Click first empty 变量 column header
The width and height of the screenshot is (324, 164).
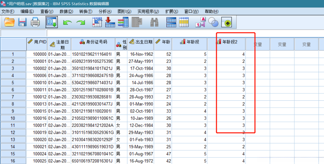click(x=258, y=44)
